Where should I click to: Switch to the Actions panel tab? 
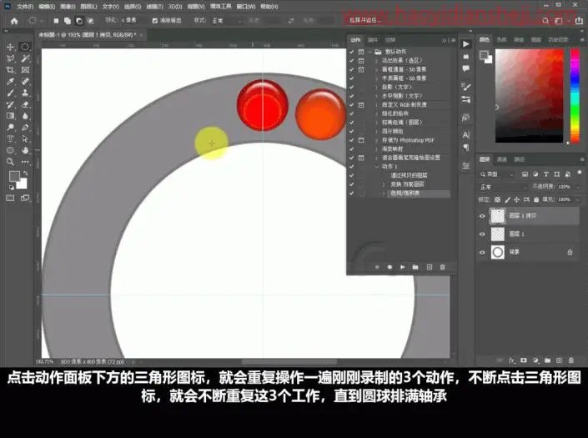point(355,40)
